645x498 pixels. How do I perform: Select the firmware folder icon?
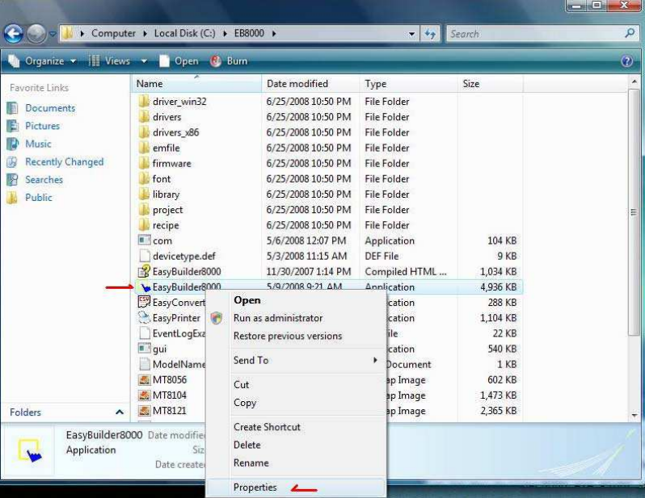[x=144, y=163]
